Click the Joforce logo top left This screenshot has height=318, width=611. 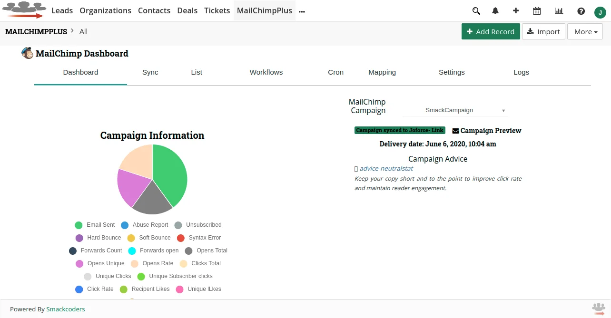(24, 10)
